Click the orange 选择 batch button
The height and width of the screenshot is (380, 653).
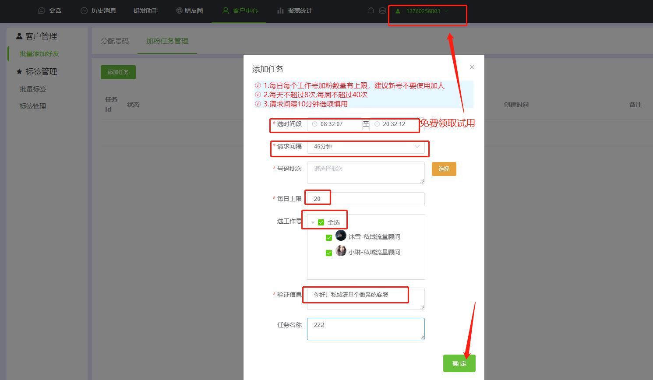[444, 169]
